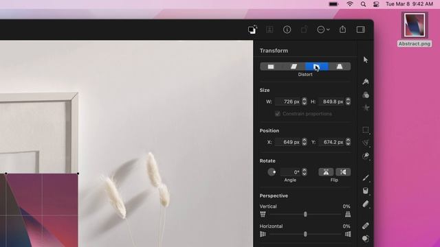Open the Share toolbar button
The image size is (440, 247).
pos(342,30)
